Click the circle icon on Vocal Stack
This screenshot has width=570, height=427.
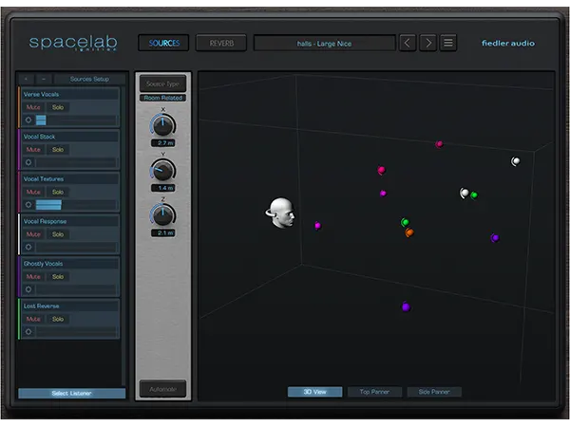tap(28, 162)
